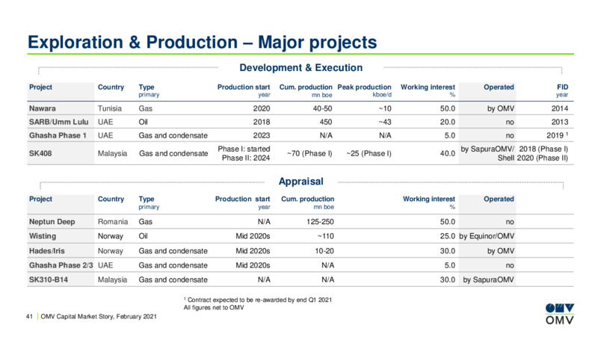
Task: Select 'Tunisia' in the Nawara row
Action: (x=110, y=108)
